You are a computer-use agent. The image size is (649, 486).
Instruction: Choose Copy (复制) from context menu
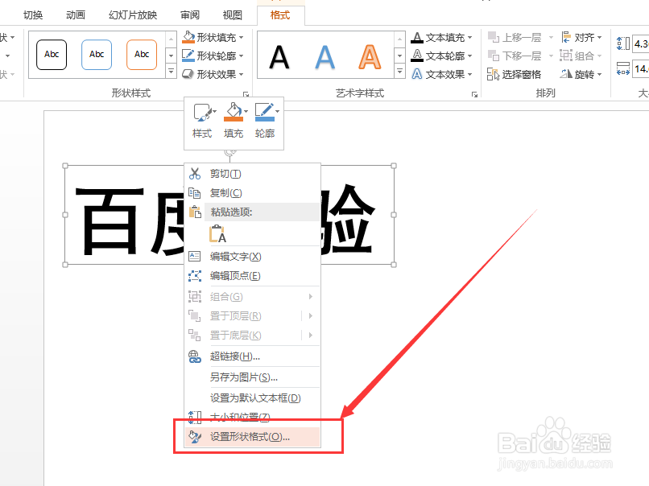[253, 193]
